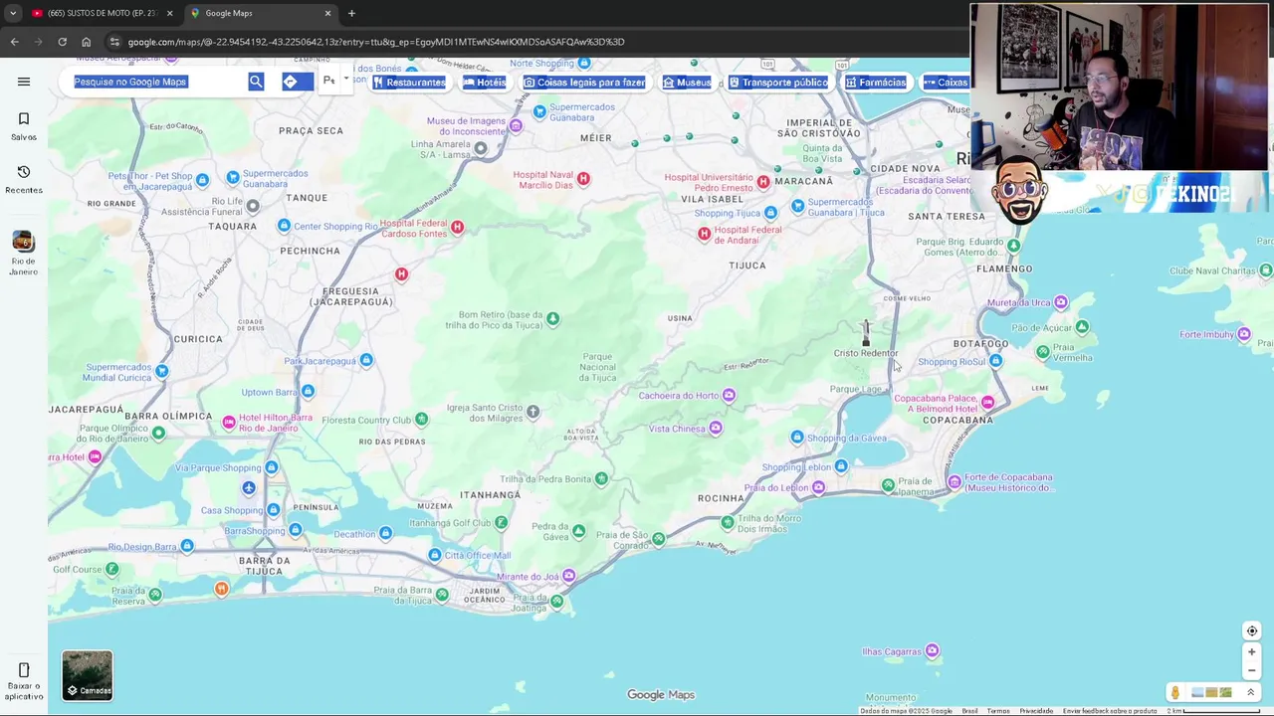The image size is (1274, 716).
Task: Focus the 'Pesquise no Google Maps' search field
Action: (x=159, y=82)
